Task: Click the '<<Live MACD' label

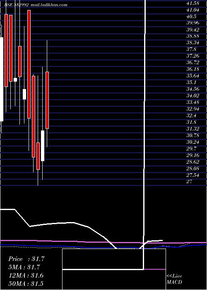Action: click(174, 279)
